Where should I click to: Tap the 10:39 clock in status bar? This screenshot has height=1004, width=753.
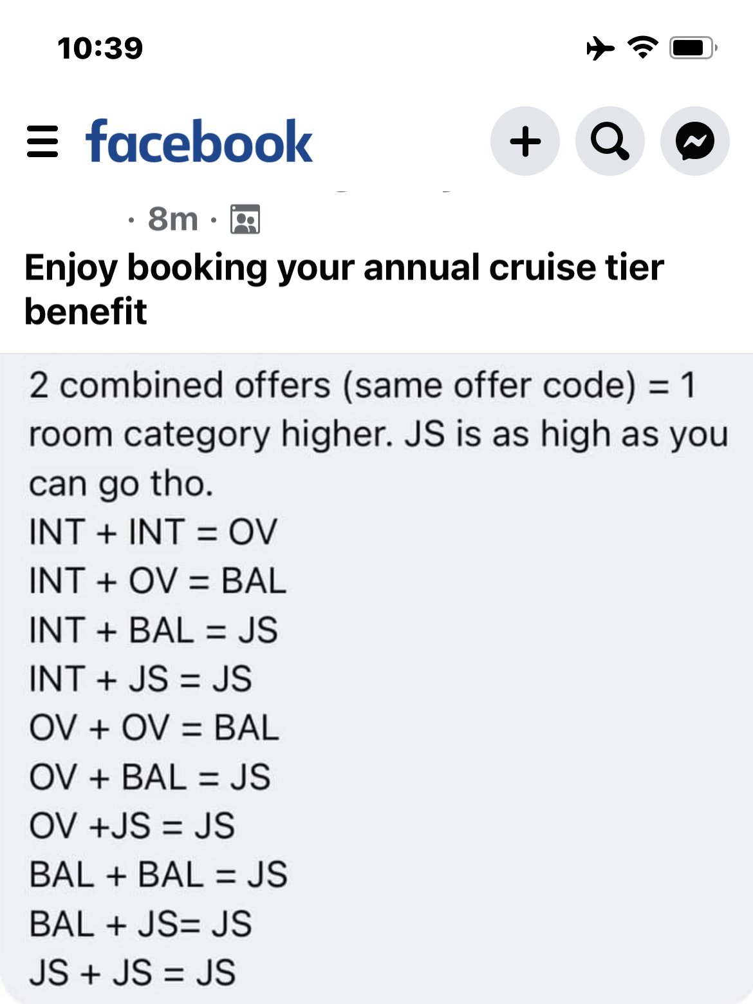[x=100, y=48]
